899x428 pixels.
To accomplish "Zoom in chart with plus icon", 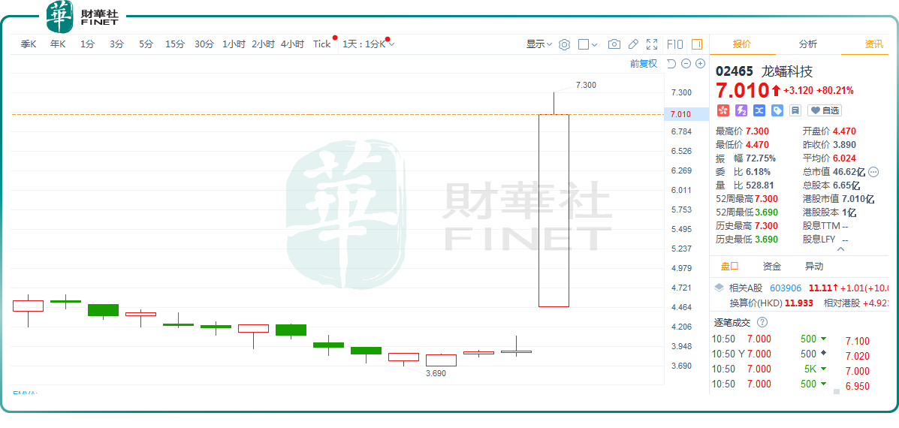I will click(700, 64).
